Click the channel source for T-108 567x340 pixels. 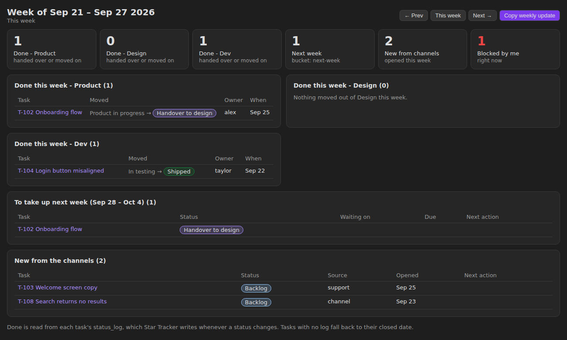(x=339, y=302)
